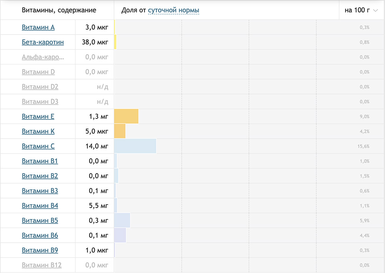This screenshot has height=273, width=385.
Task: Click the greyed Альфа-каротин link
Action: 43,57
